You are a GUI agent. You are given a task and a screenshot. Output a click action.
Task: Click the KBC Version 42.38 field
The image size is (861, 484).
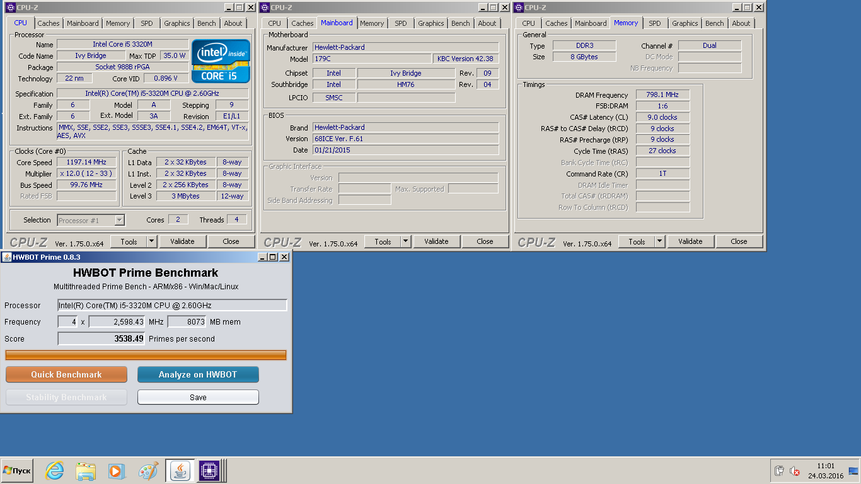pos(466,59)
